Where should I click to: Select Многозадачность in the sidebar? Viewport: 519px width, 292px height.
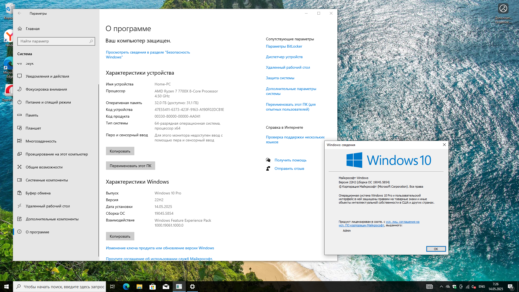coord(41,141)
